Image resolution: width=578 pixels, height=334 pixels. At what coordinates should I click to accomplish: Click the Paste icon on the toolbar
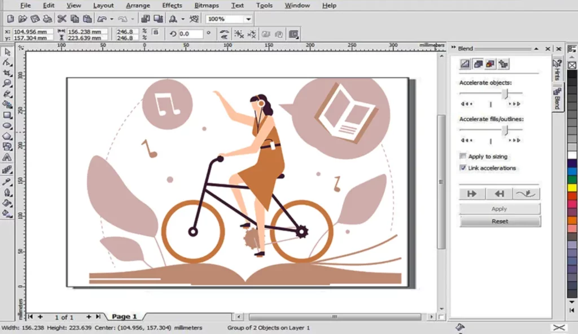(x=87, y=18)
